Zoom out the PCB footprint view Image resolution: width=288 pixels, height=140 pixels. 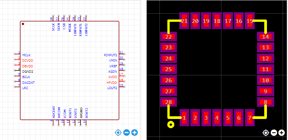point(274,133)
